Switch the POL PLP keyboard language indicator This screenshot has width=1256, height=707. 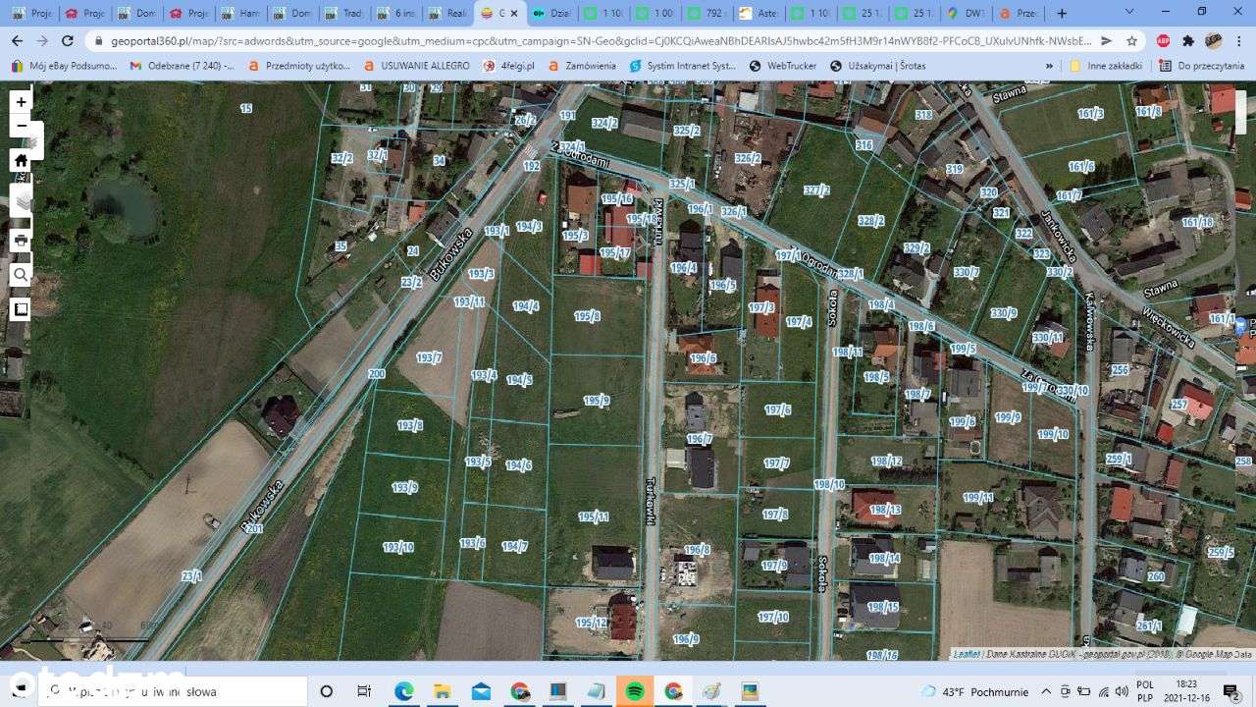pyautogui.click(x=1145, y=691)
